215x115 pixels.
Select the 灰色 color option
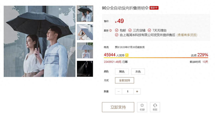coord(138,72)
